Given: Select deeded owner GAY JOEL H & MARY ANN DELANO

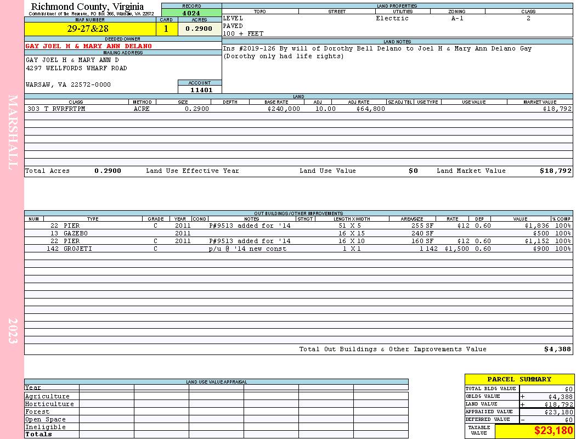Looking at the screenshot, I should pos(88,46).
